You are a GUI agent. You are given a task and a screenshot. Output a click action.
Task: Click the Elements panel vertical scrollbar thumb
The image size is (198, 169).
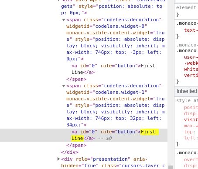(x=171, y=167)
